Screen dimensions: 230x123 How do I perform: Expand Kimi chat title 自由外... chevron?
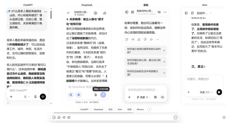(211, 13)
